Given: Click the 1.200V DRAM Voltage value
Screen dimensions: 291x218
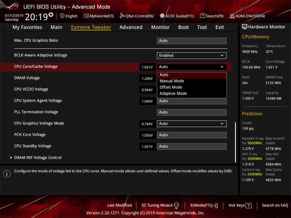Looking at the screenshot, I should point(148,79).
